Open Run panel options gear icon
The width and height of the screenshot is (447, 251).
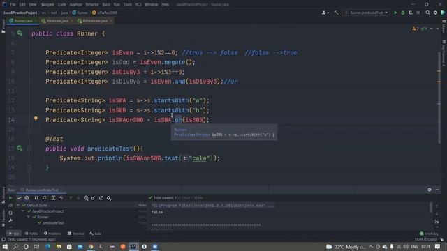point(430,190)
